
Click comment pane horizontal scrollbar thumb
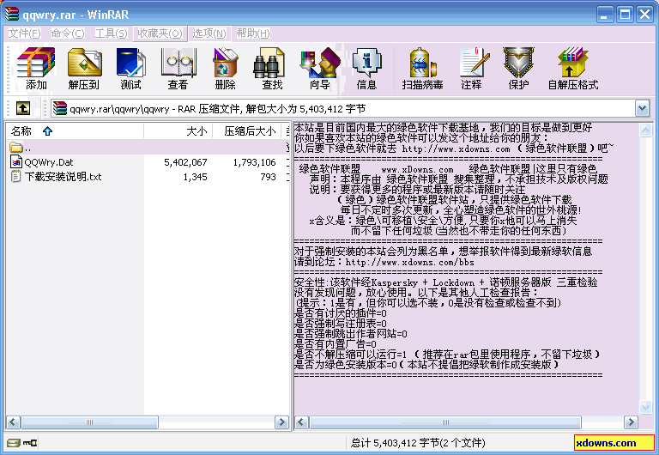tap(445, 422)
